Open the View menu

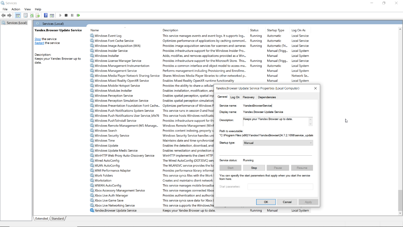point(28,9)
